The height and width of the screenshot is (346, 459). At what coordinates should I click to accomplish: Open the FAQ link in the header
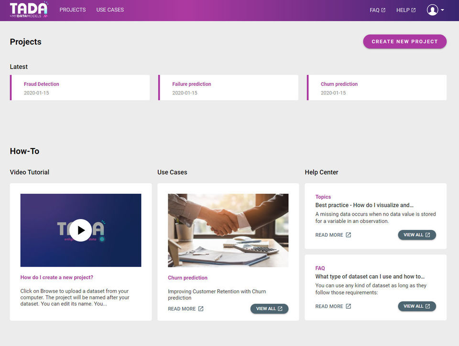(377, 10)
